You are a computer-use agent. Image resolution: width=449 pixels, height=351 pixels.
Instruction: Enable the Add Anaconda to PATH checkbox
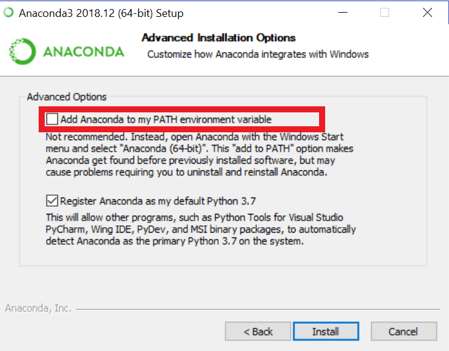[x=53, y=119]
